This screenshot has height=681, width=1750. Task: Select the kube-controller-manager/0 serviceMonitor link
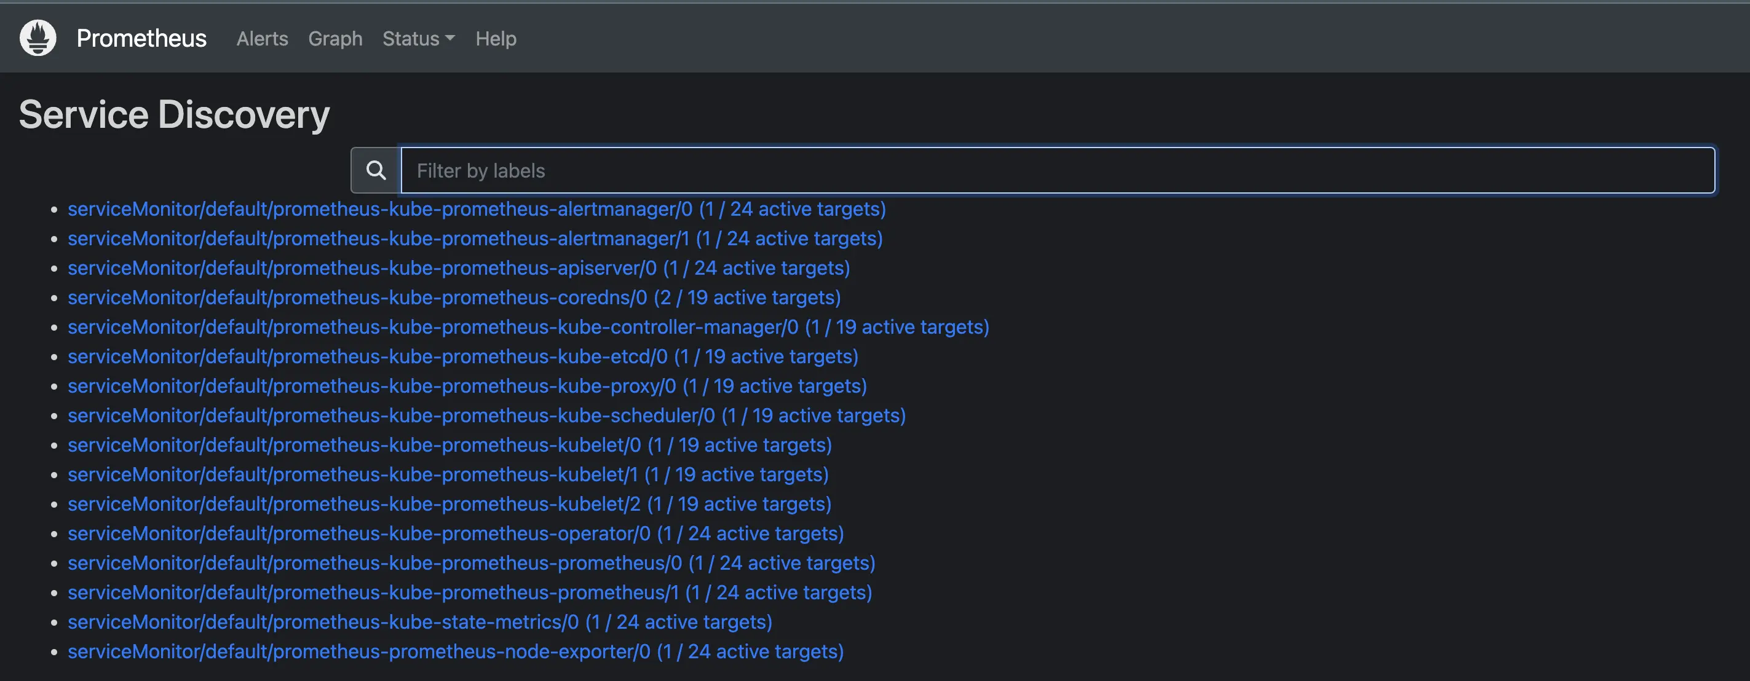coord(529,327)
